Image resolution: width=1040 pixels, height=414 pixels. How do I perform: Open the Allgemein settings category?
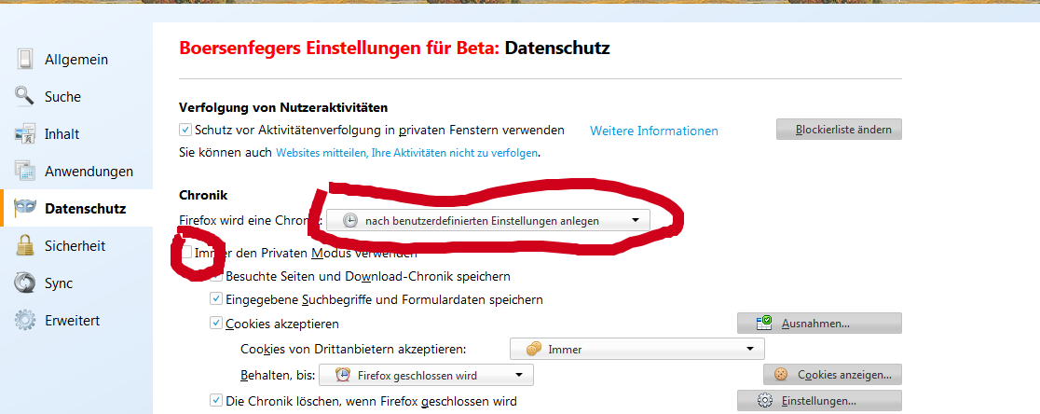pyautogui.click(x=76, y=59)
